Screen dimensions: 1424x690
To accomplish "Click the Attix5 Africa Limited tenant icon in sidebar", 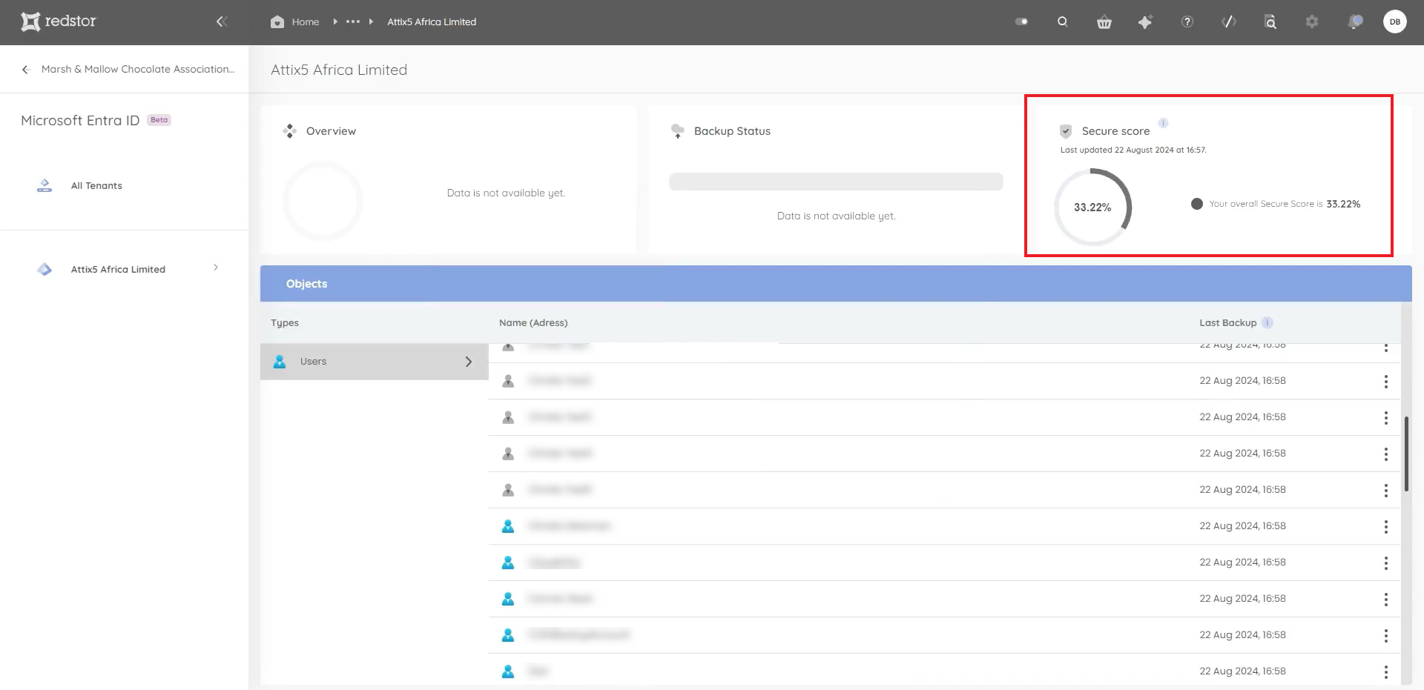I will 44,269.
